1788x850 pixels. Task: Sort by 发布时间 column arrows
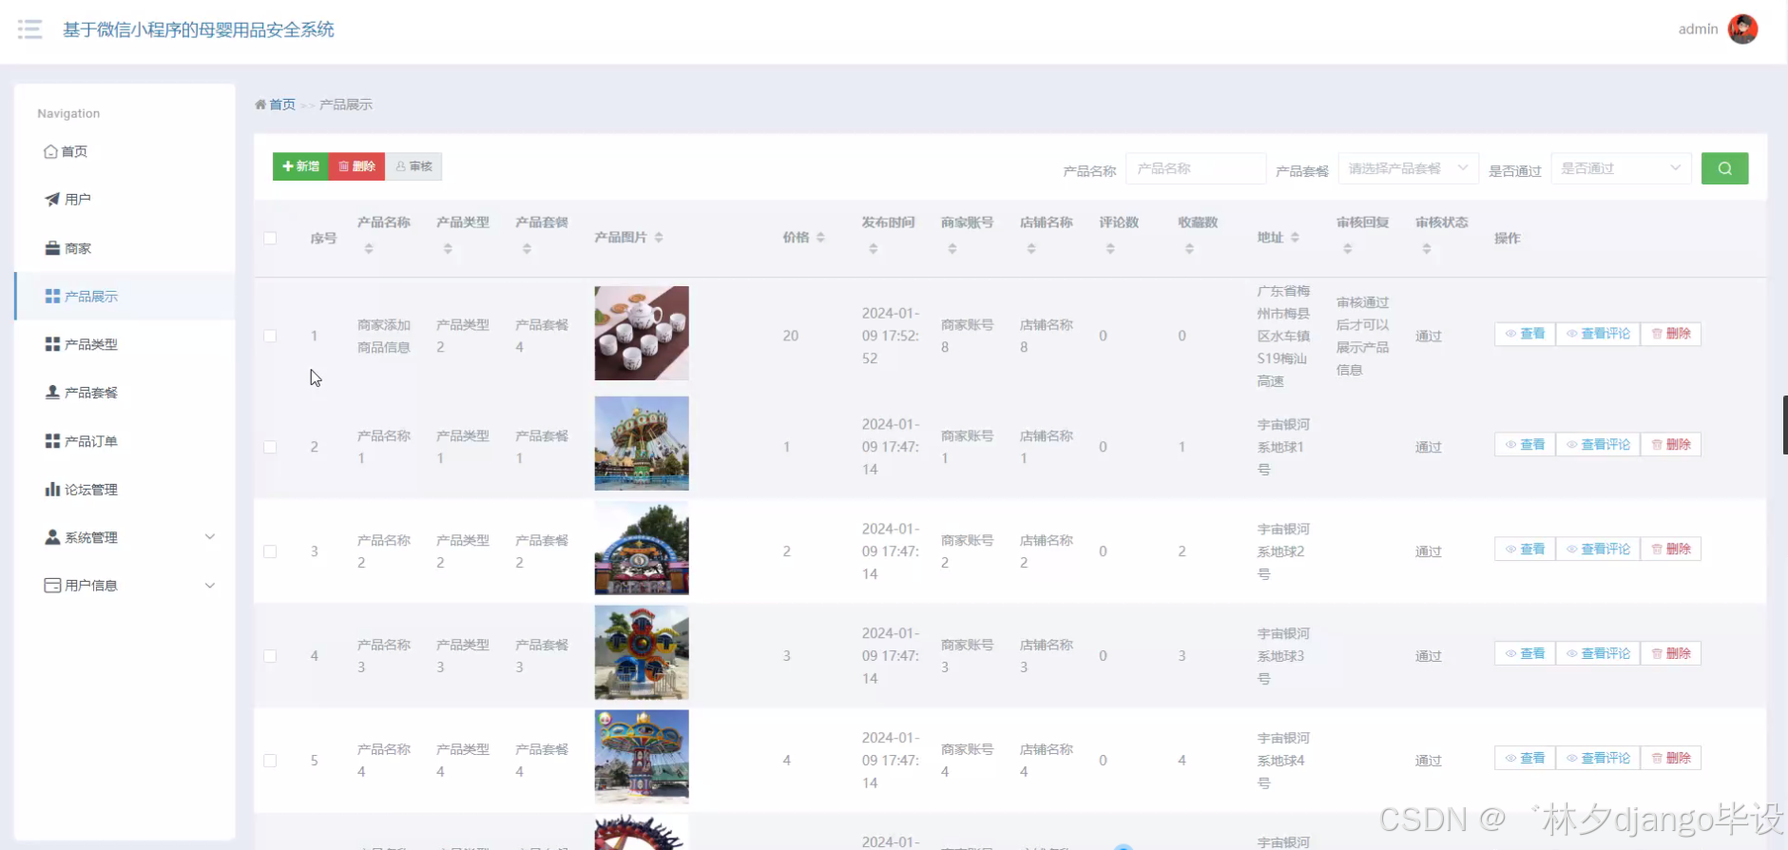(874, 249)
